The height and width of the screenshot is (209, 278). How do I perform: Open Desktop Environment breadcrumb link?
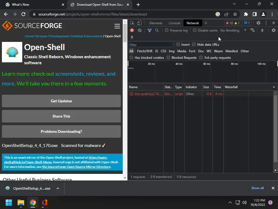(x=87, y=36)
